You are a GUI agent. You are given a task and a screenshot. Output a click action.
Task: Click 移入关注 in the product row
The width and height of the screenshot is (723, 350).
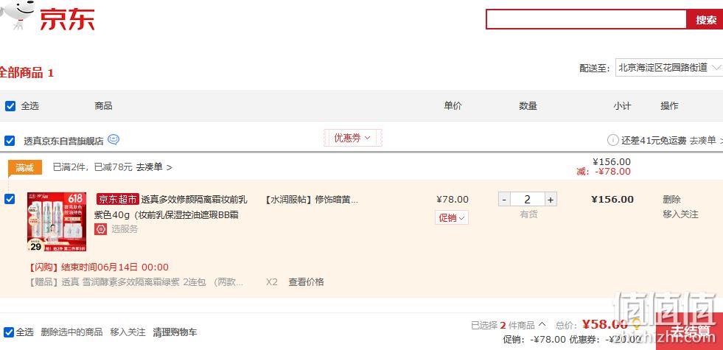pyautogui.click(x=680, y=214)
